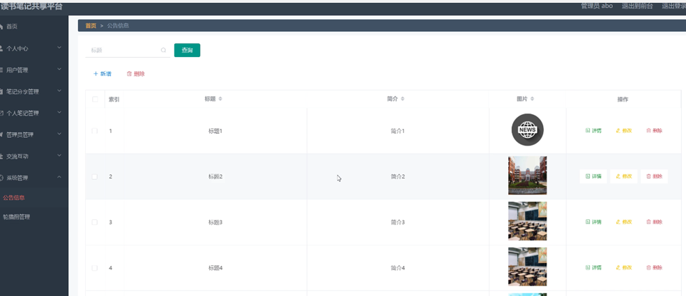Image resolution: width=686 pixels, height=296 pixels.
Task: Click 退出登录 in the top bar
Action: point(673,6)
